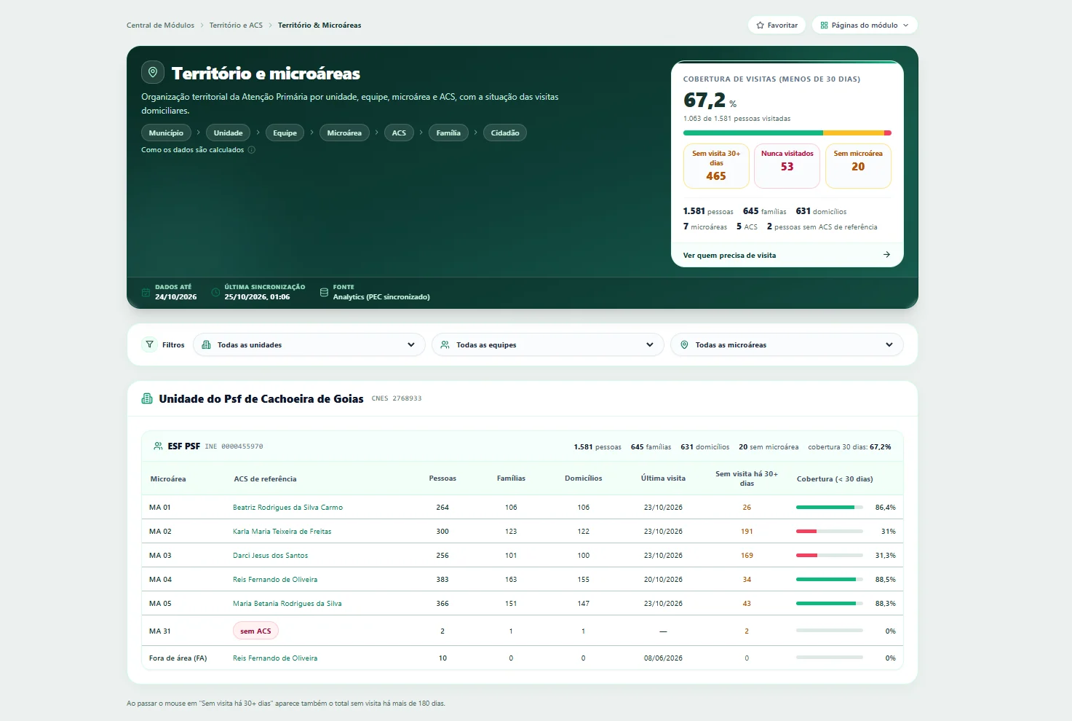
Task: Click the people icon beside ESF PSF
Action: 158,446
